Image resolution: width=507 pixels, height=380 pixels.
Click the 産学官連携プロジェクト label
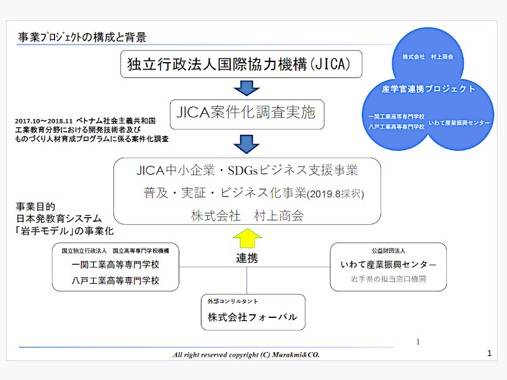click(x=428, y=89)
